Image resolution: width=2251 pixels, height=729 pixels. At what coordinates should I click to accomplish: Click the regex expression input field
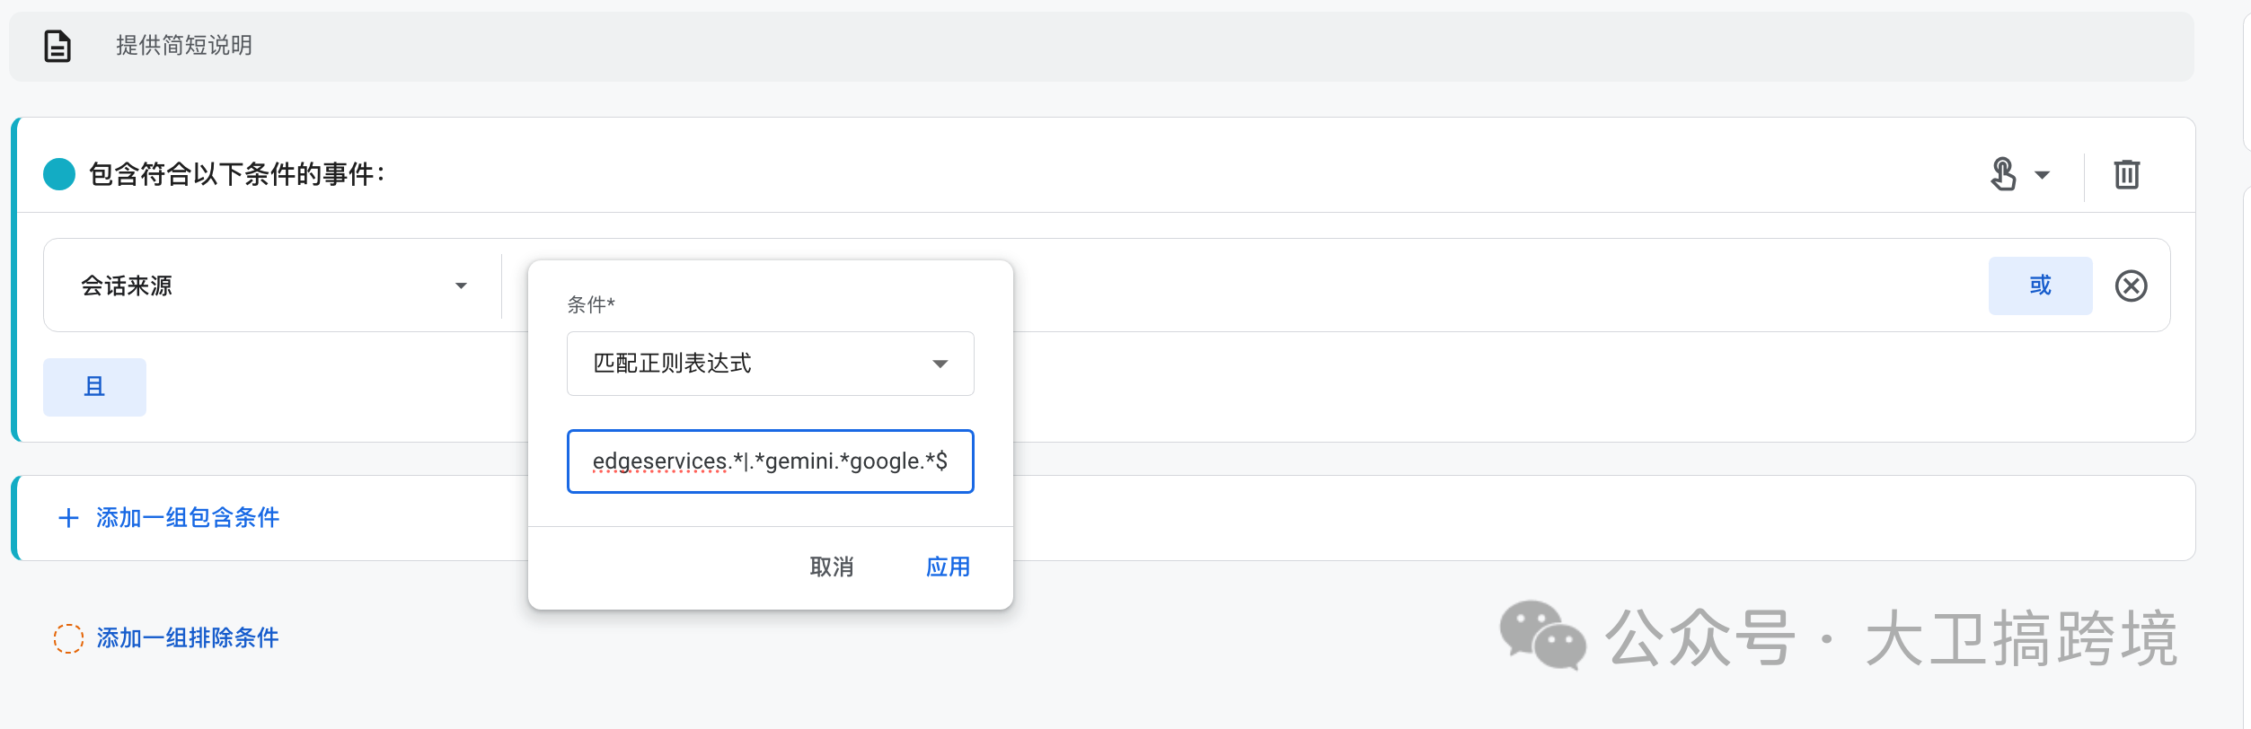tap(770, 461)
